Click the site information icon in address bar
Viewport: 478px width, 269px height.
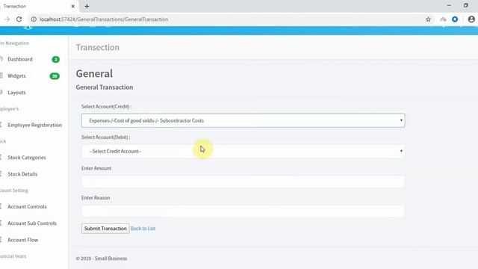click(x=34, y=19)
